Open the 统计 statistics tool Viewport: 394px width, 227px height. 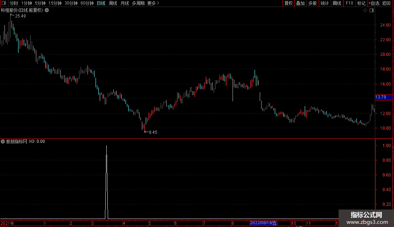coord(324,3)
